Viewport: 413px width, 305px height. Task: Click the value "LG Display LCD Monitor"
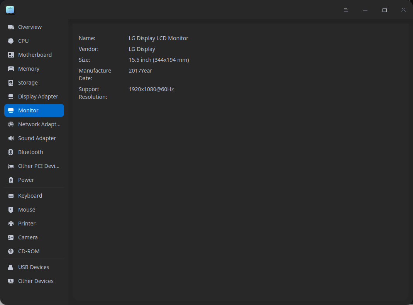pyautogui.click(x=159, y=39)
